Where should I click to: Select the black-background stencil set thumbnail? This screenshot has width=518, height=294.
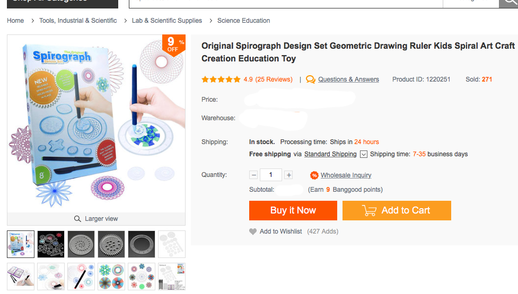pyautogui.click(x=51, y=244)
